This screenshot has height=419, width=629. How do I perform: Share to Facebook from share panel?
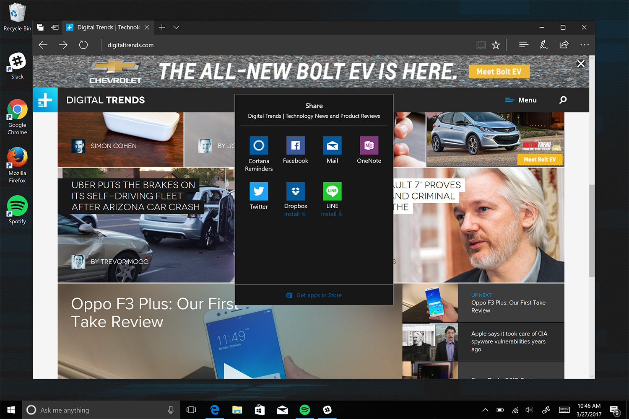(296, 150)
